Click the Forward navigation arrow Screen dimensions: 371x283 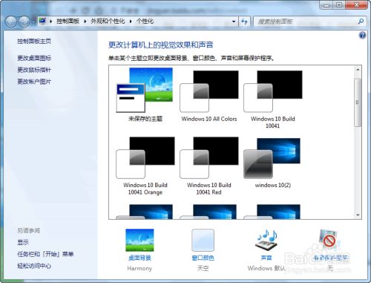(x=24, y=22)
